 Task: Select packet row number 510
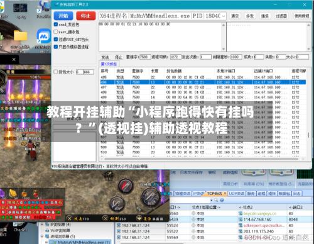click(203, 152)
